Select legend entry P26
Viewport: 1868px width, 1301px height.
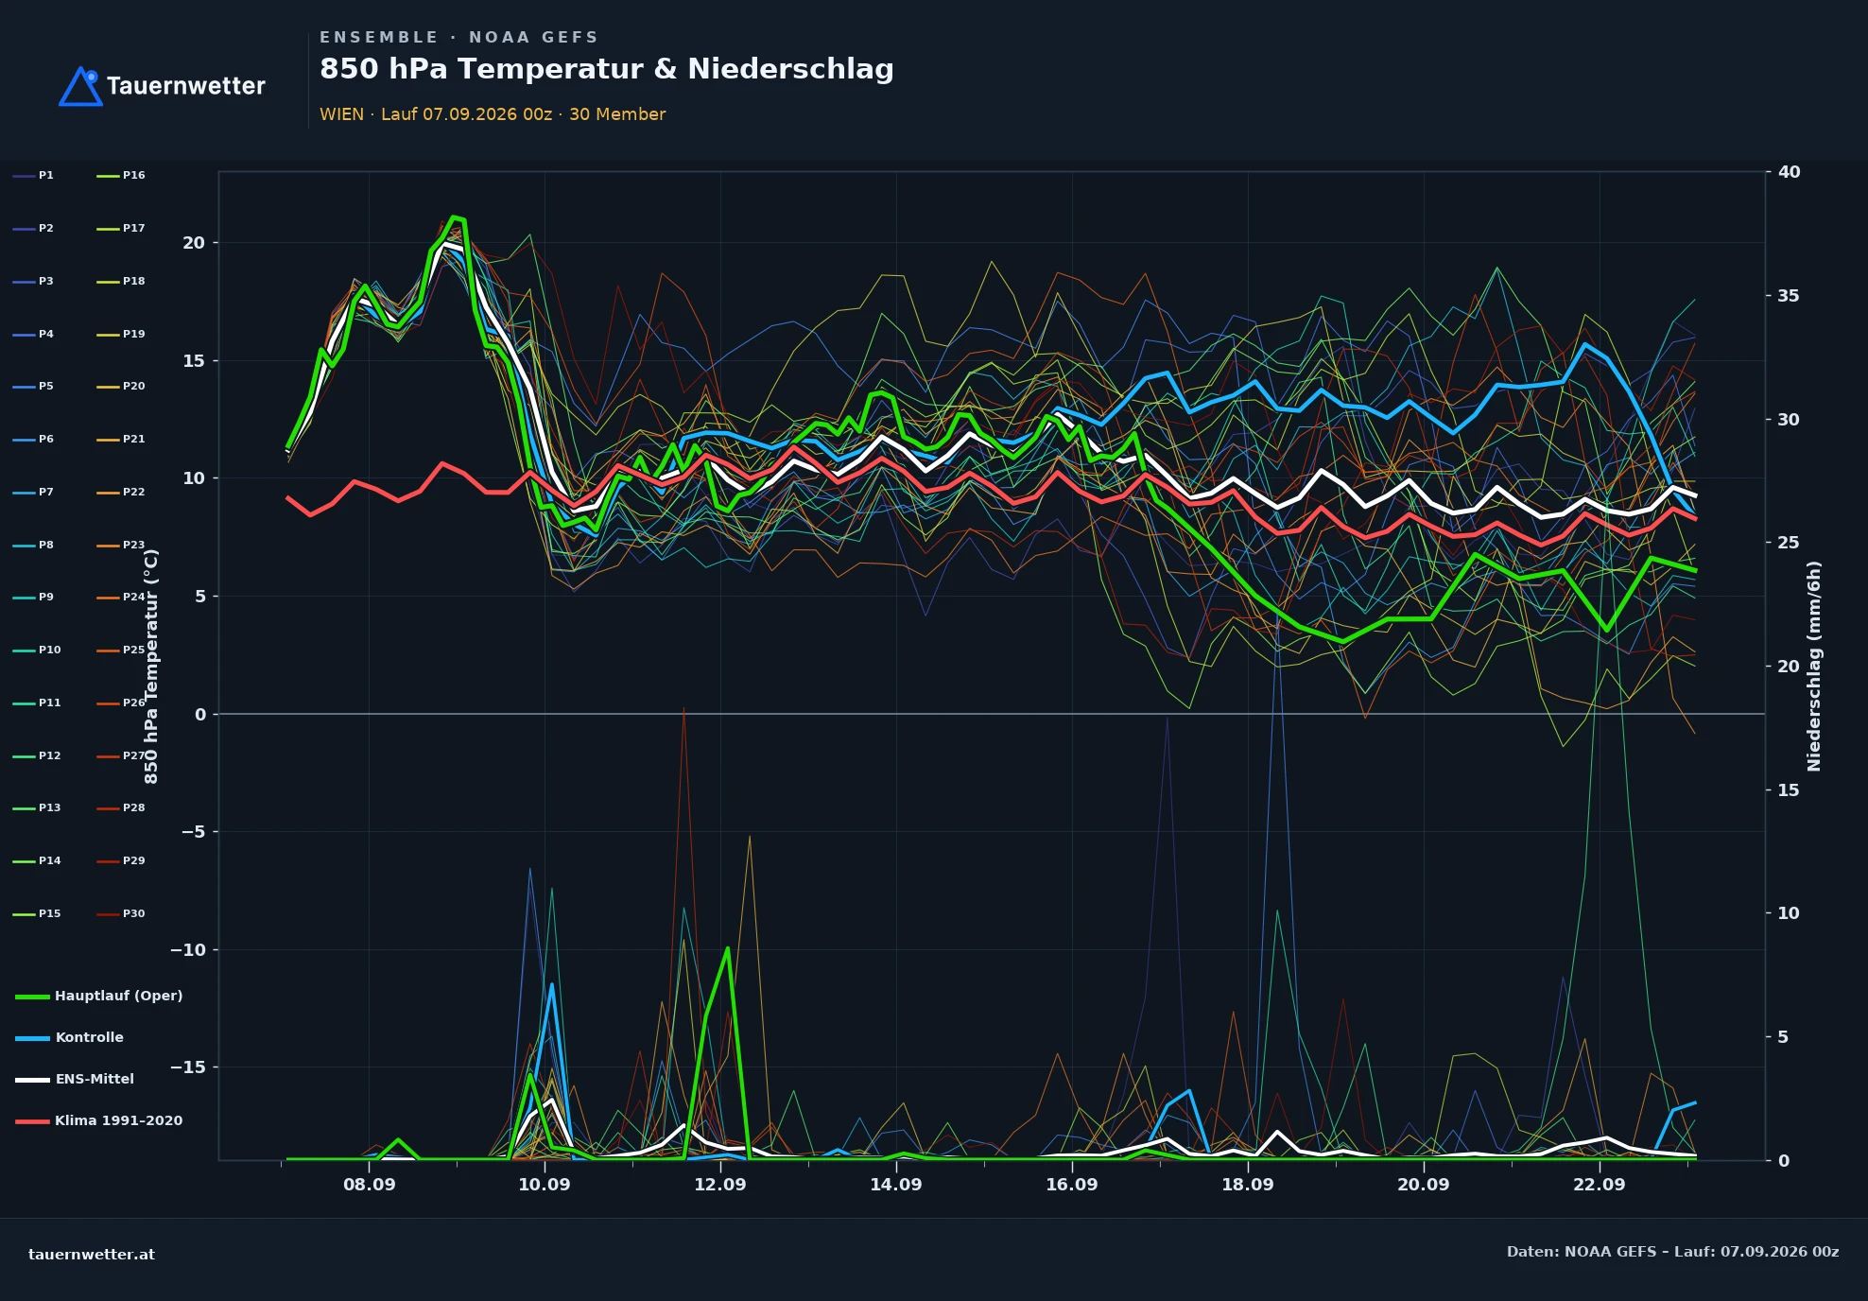pyautogui.click(x=121, y=703)
